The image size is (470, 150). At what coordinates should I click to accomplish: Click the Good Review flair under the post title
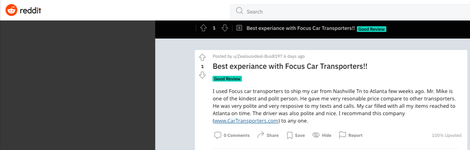click(x=227, y=79)
